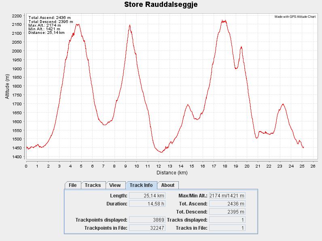This screenshot has height=241, width=322.
Task: Open the About tab
Action: (168, 185)
